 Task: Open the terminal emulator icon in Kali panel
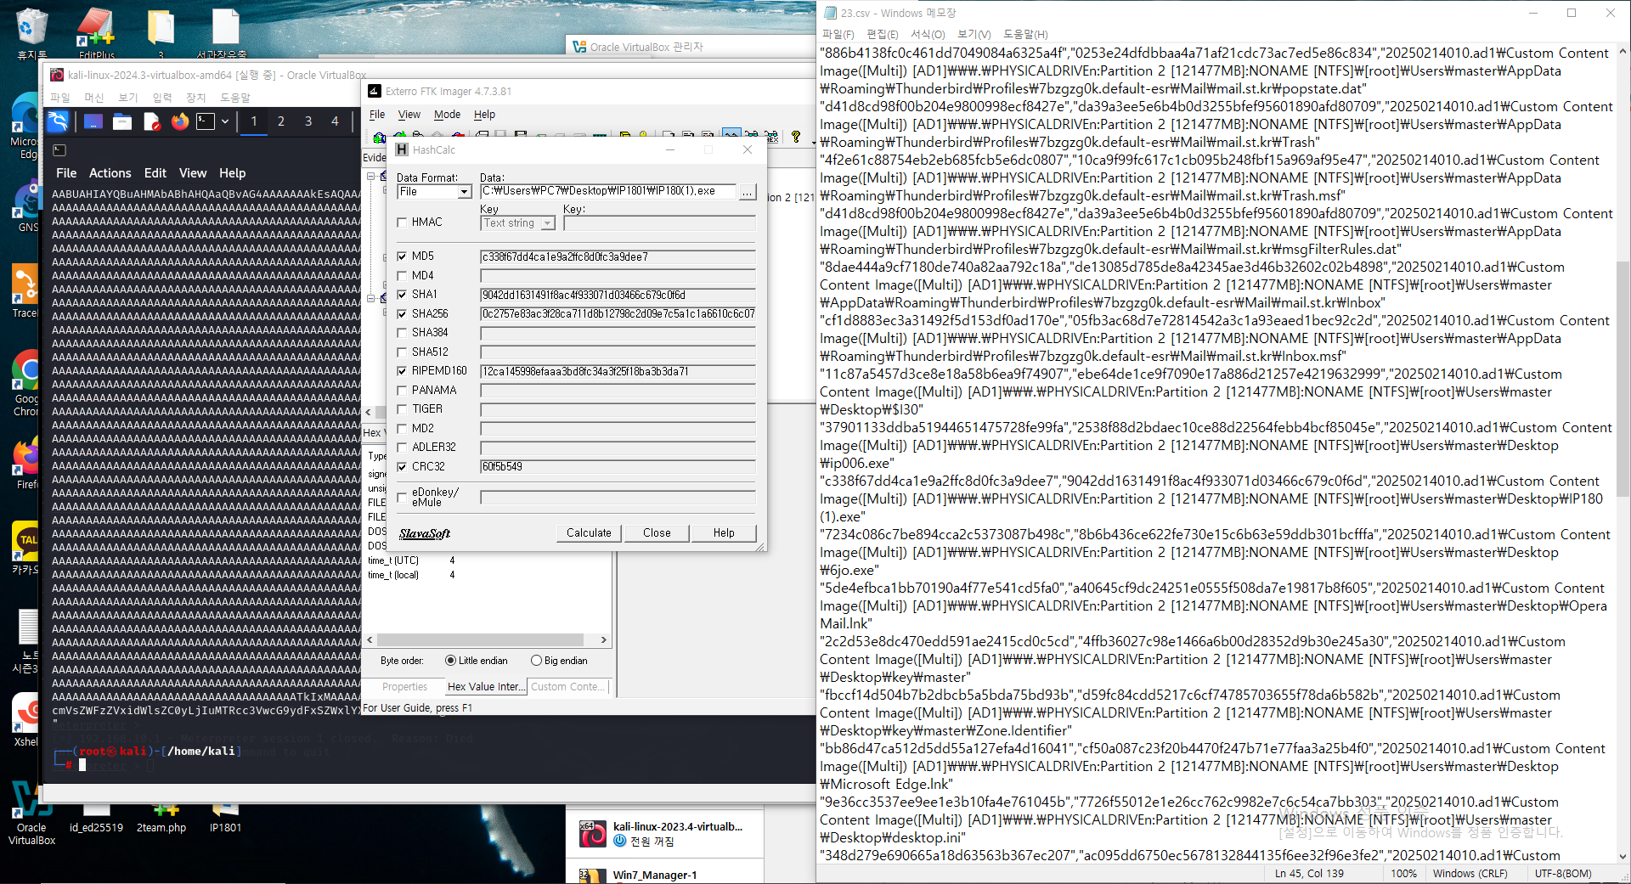tap(206, 121)
